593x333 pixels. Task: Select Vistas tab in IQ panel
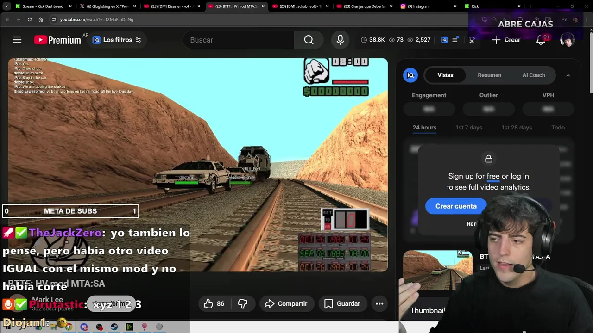[x=445, y=75]
